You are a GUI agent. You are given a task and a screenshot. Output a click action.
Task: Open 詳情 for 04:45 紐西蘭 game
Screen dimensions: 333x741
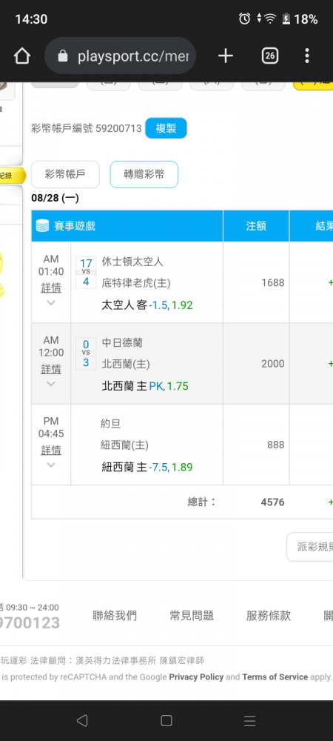[51, 450]
